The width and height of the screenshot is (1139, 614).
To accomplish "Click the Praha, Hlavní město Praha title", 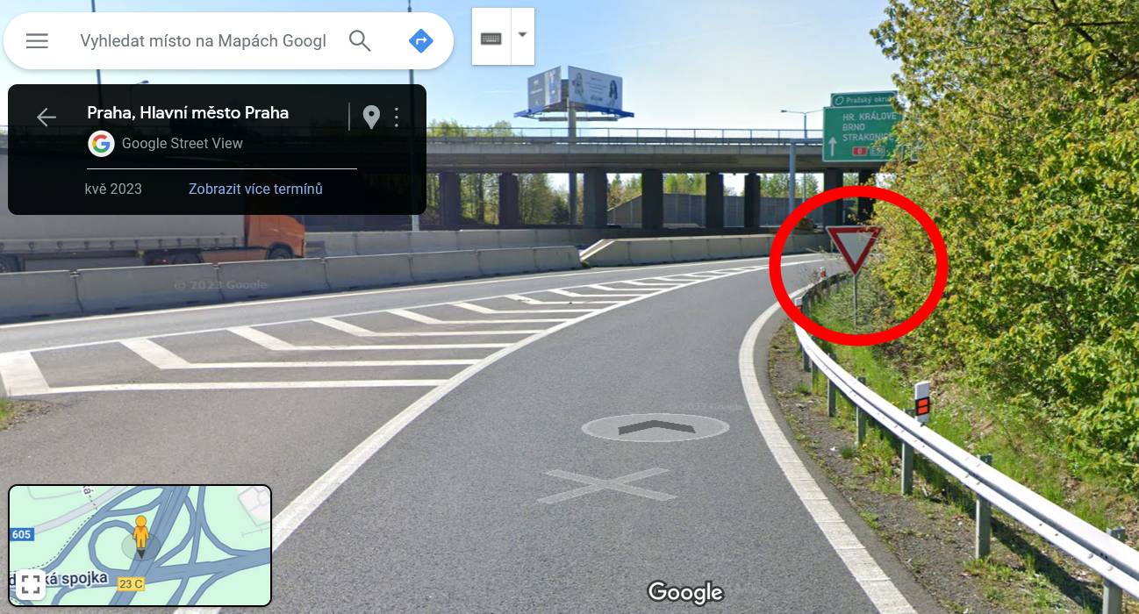I will 188,112.
